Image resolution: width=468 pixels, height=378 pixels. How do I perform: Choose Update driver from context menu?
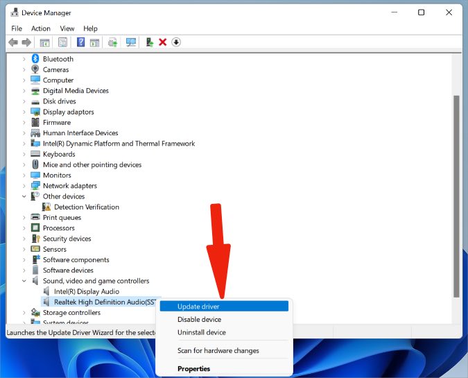[198, 306]
